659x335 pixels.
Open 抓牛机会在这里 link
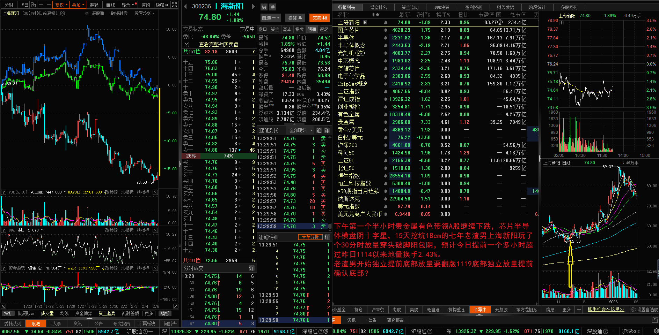(x=606, y=310)
